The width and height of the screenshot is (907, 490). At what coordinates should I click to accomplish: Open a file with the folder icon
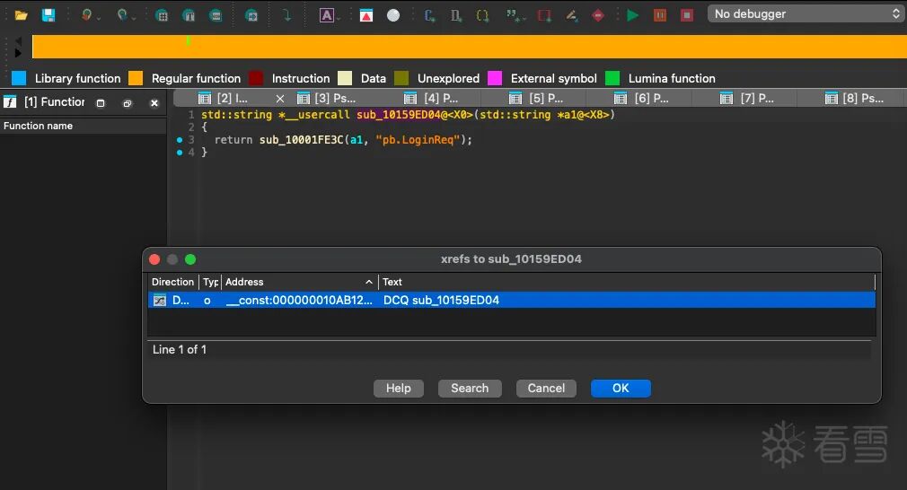pyautogui.click(x=22, y=15)
